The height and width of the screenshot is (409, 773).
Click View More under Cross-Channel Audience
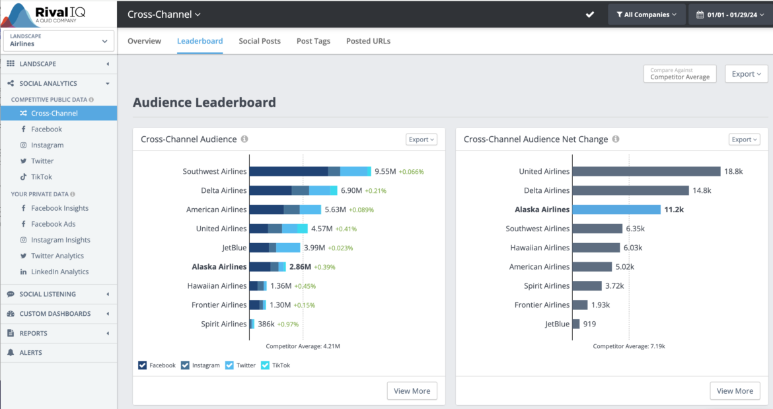coord(412,390)
